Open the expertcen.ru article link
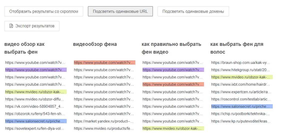This screenshot has height=135, width=282. (241, 92)
